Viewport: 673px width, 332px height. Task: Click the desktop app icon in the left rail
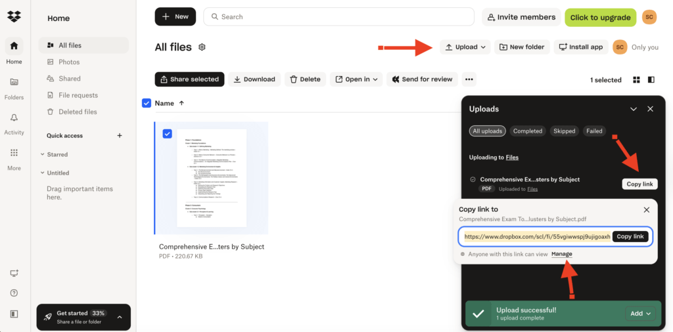14,273
